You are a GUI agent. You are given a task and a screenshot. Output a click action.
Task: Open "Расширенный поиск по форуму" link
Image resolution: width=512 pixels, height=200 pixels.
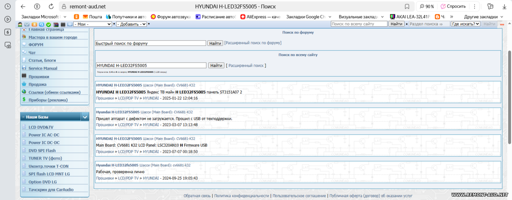tap(253, 43)
